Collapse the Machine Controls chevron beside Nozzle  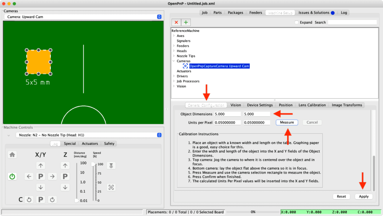click(x=9, y=135)
